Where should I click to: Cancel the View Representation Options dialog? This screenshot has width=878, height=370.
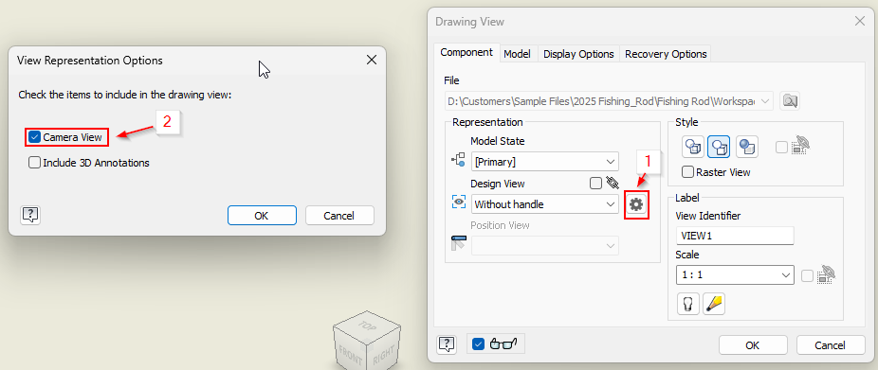point(339,215)
